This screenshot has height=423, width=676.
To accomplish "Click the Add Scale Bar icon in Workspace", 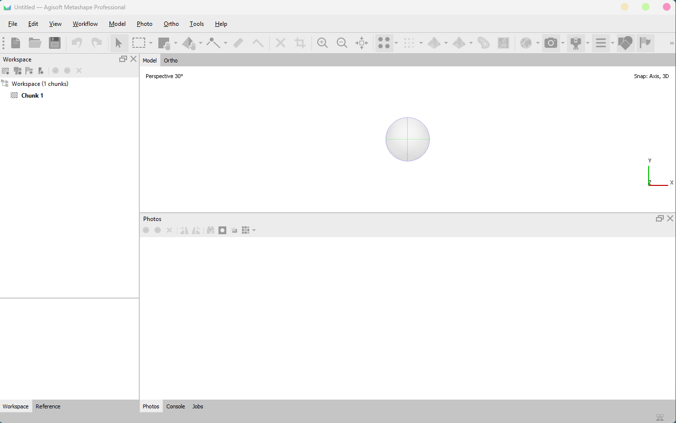I will 41,71.
